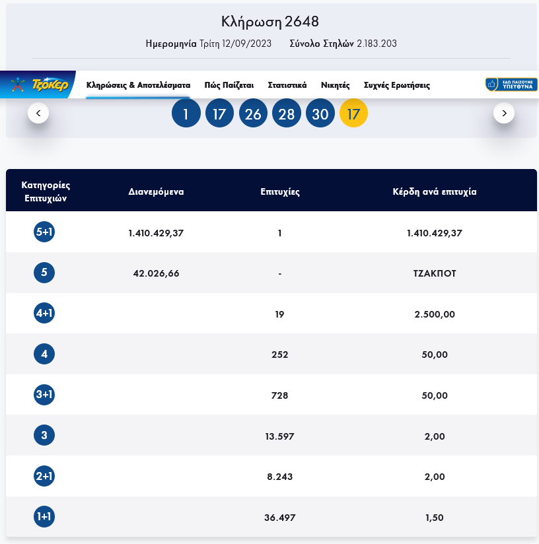Click the drawn number 30 ball

click(320, 114)
